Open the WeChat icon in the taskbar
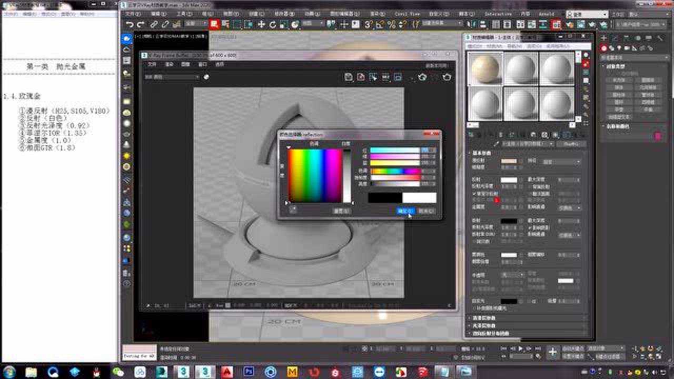This screenshot has height=379, width=674. pos(118,372)
